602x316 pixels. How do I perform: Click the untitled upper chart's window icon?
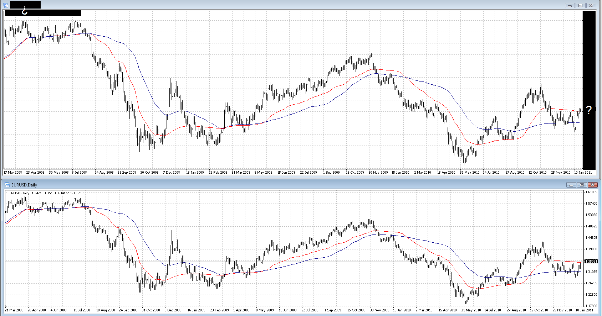pos(5,5)
